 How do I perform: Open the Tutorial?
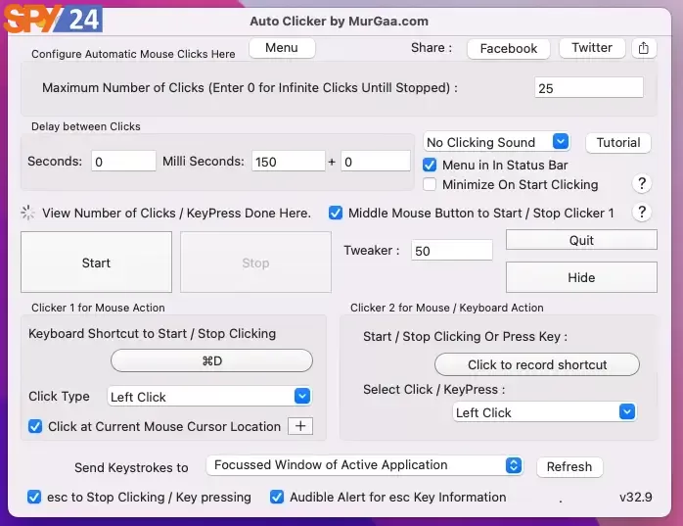click(618, 143)
